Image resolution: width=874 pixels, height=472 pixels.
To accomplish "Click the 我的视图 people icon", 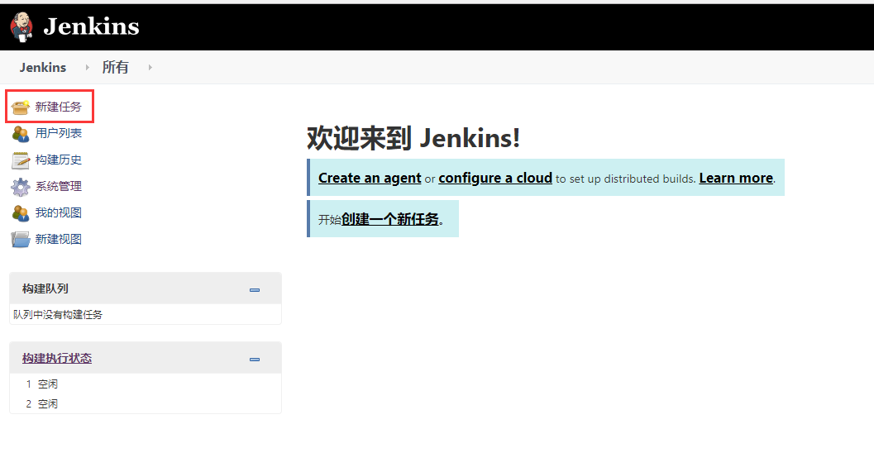I will (21, 213).
